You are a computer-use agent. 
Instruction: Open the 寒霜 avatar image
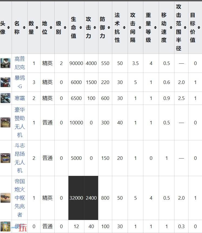click(5, 98)
